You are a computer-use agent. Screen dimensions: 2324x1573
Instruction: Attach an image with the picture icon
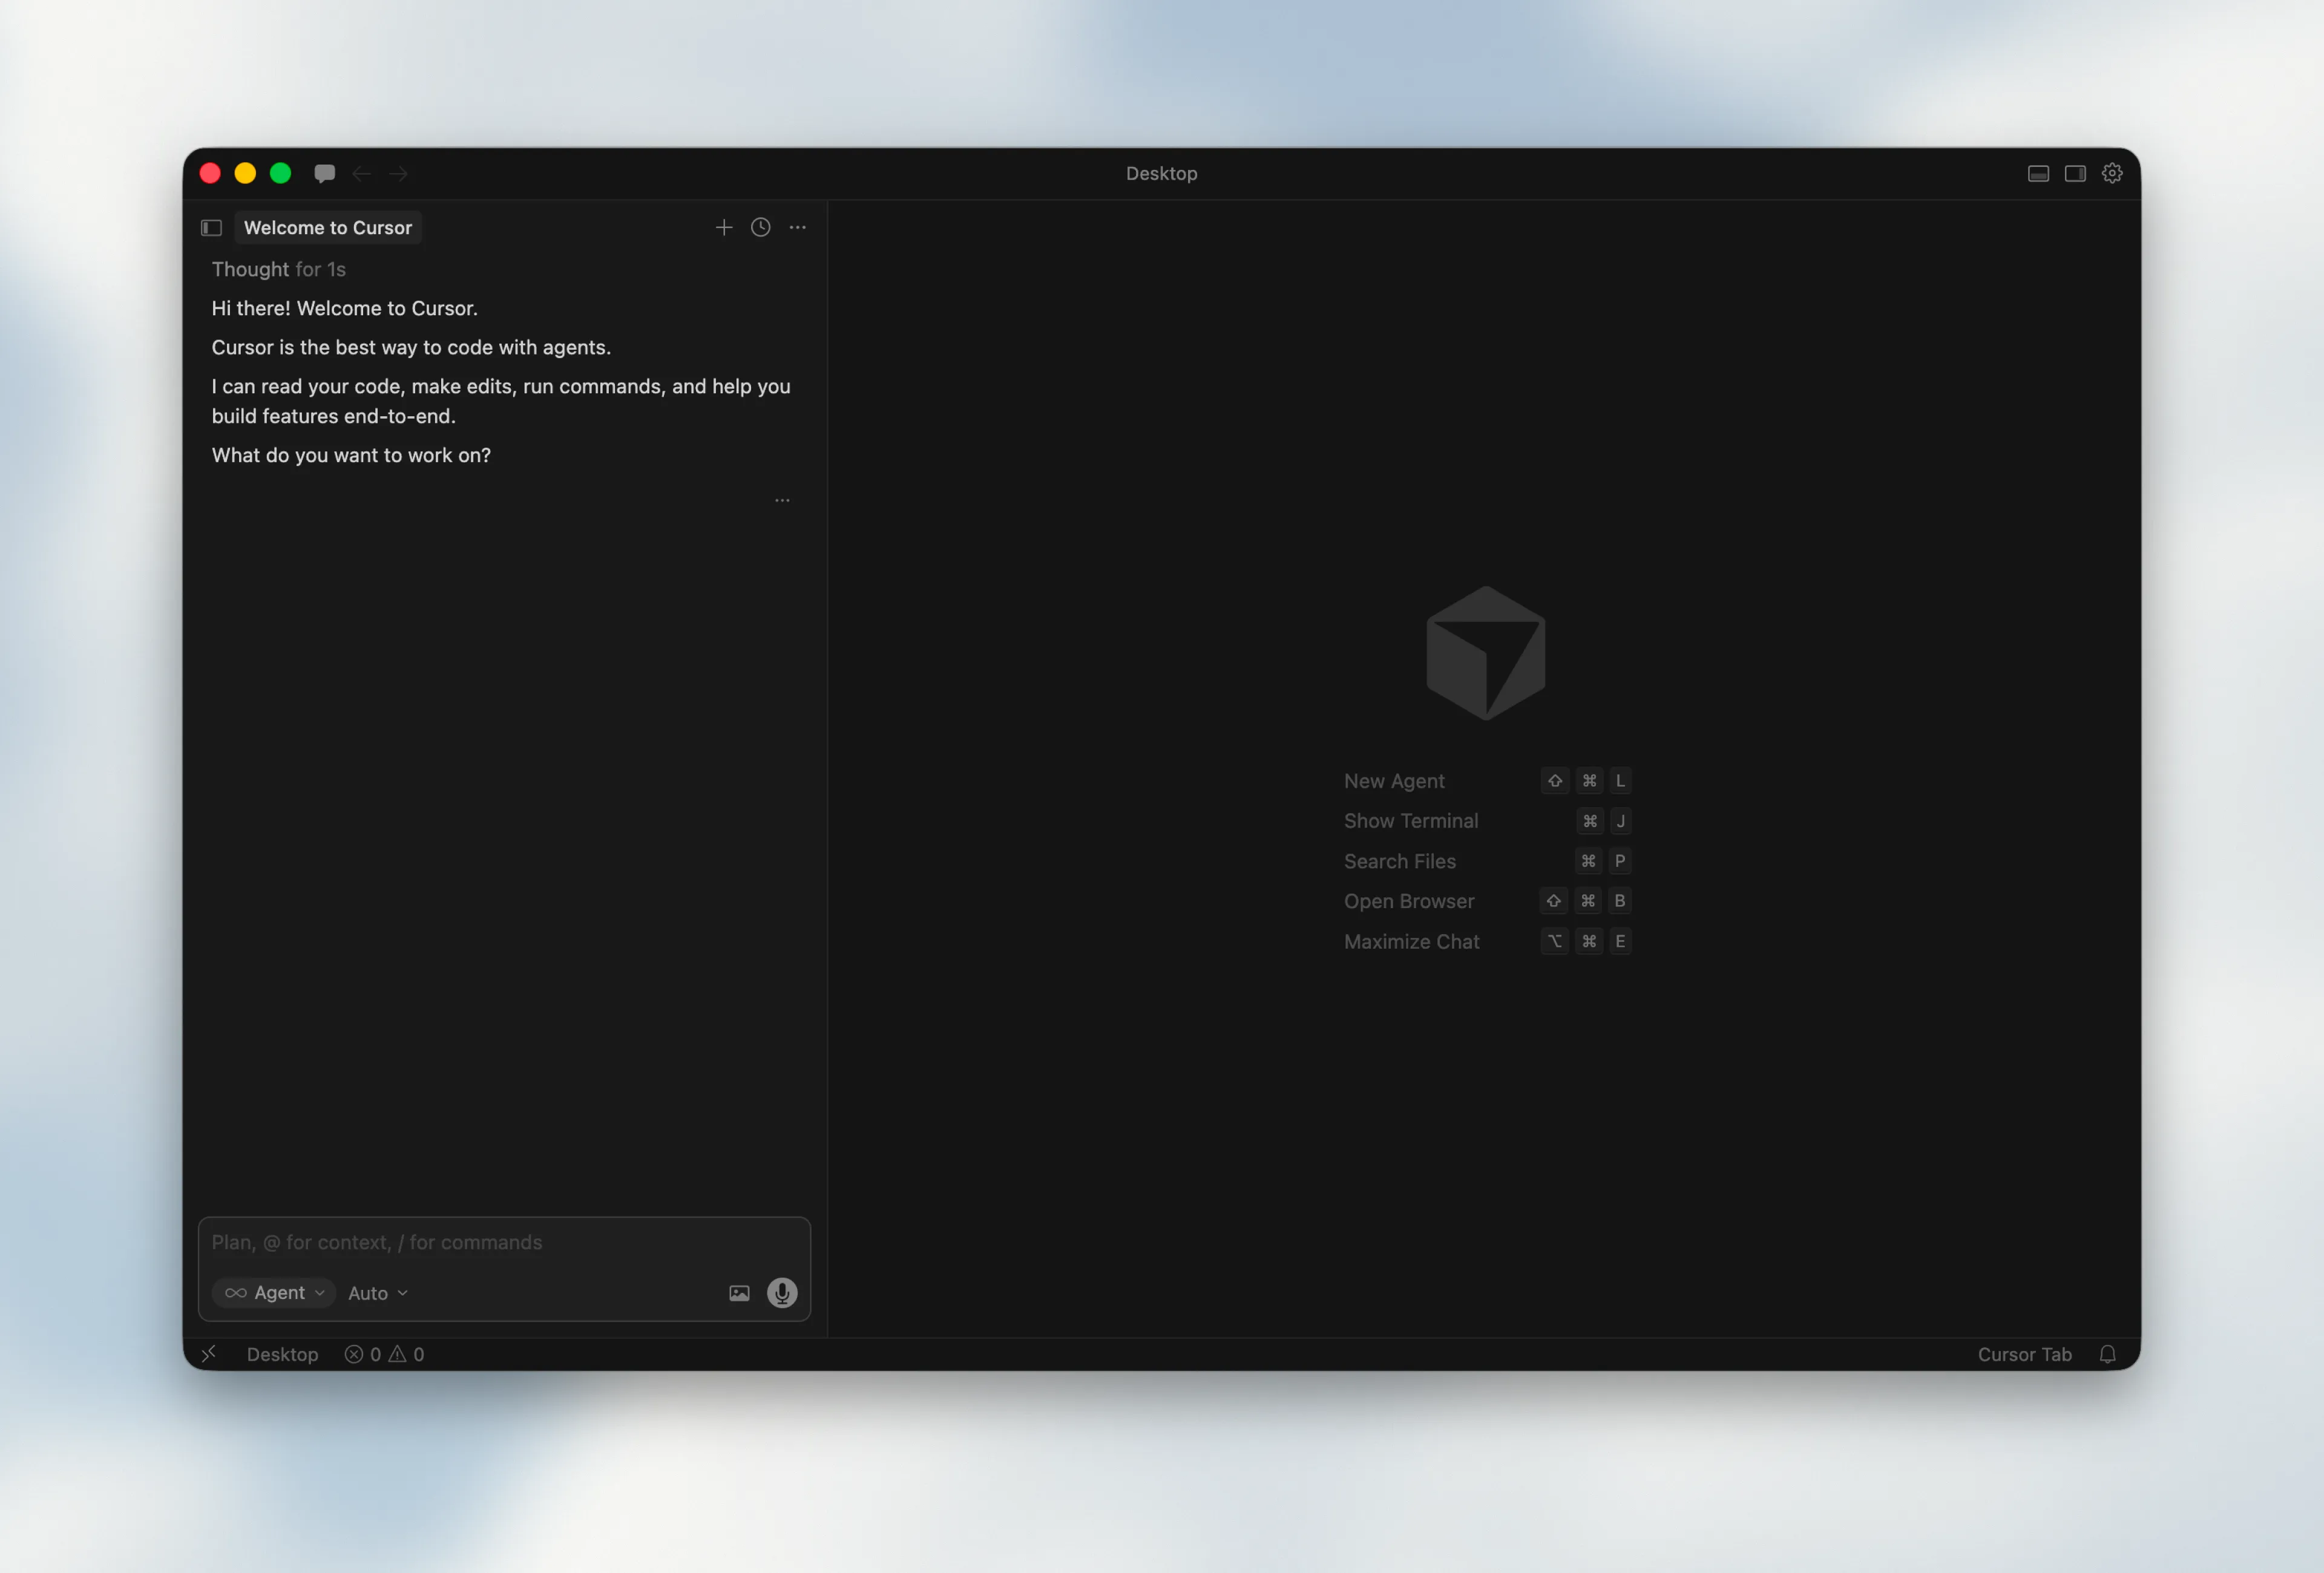tap(739, 1293)
